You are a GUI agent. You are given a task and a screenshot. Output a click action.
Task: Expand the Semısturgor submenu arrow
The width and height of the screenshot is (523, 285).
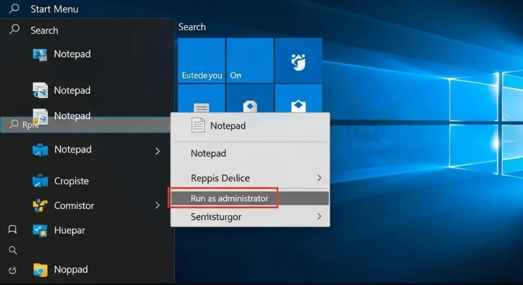319,216
